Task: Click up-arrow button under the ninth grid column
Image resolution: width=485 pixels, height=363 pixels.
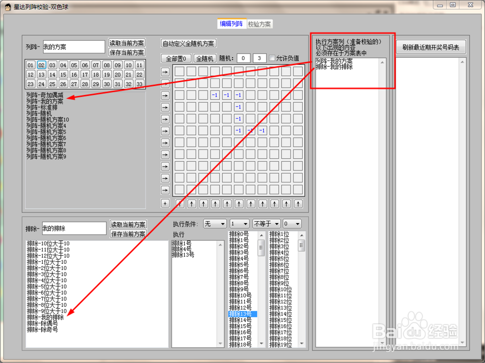Action: click(275, 204)
